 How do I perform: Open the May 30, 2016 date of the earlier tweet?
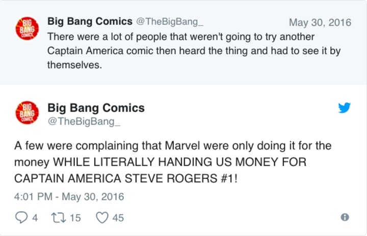coord(320,22)
